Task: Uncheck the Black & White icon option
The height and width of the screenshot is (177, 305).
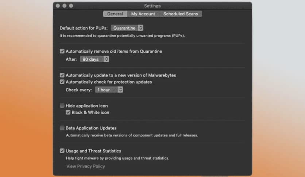Action: (x=68, y=112)
